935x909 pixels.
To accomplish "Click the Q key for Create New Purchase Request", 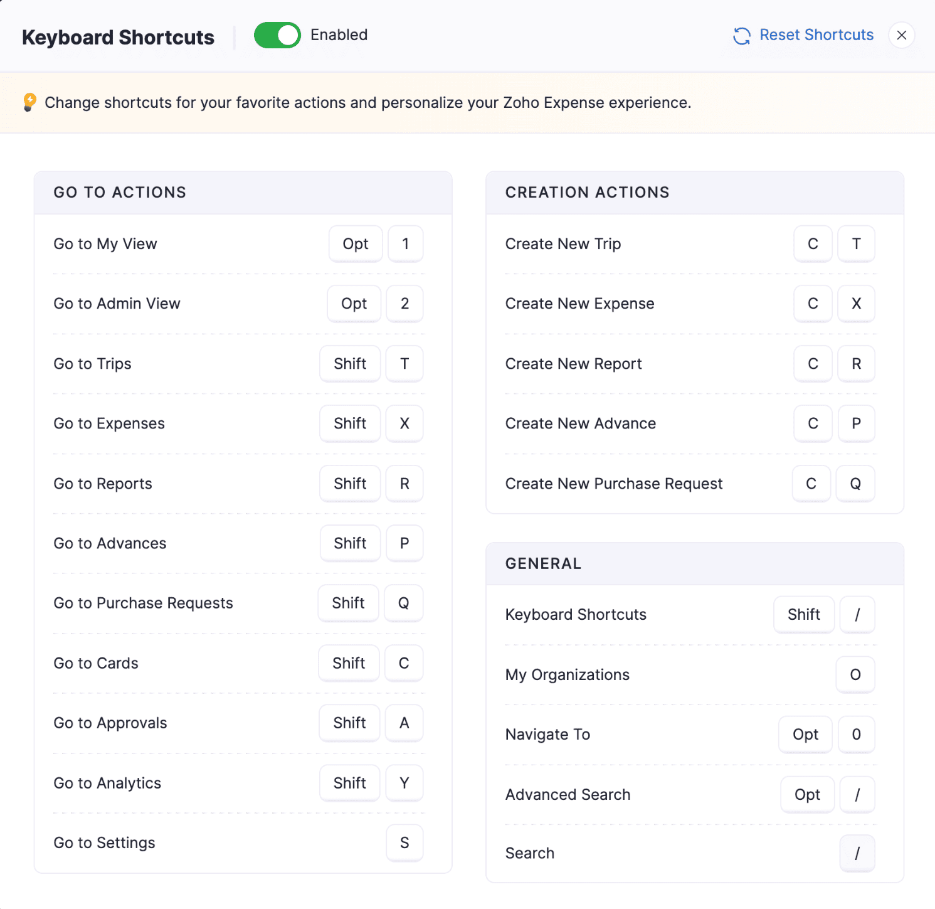I will click(x=855, y=484).
